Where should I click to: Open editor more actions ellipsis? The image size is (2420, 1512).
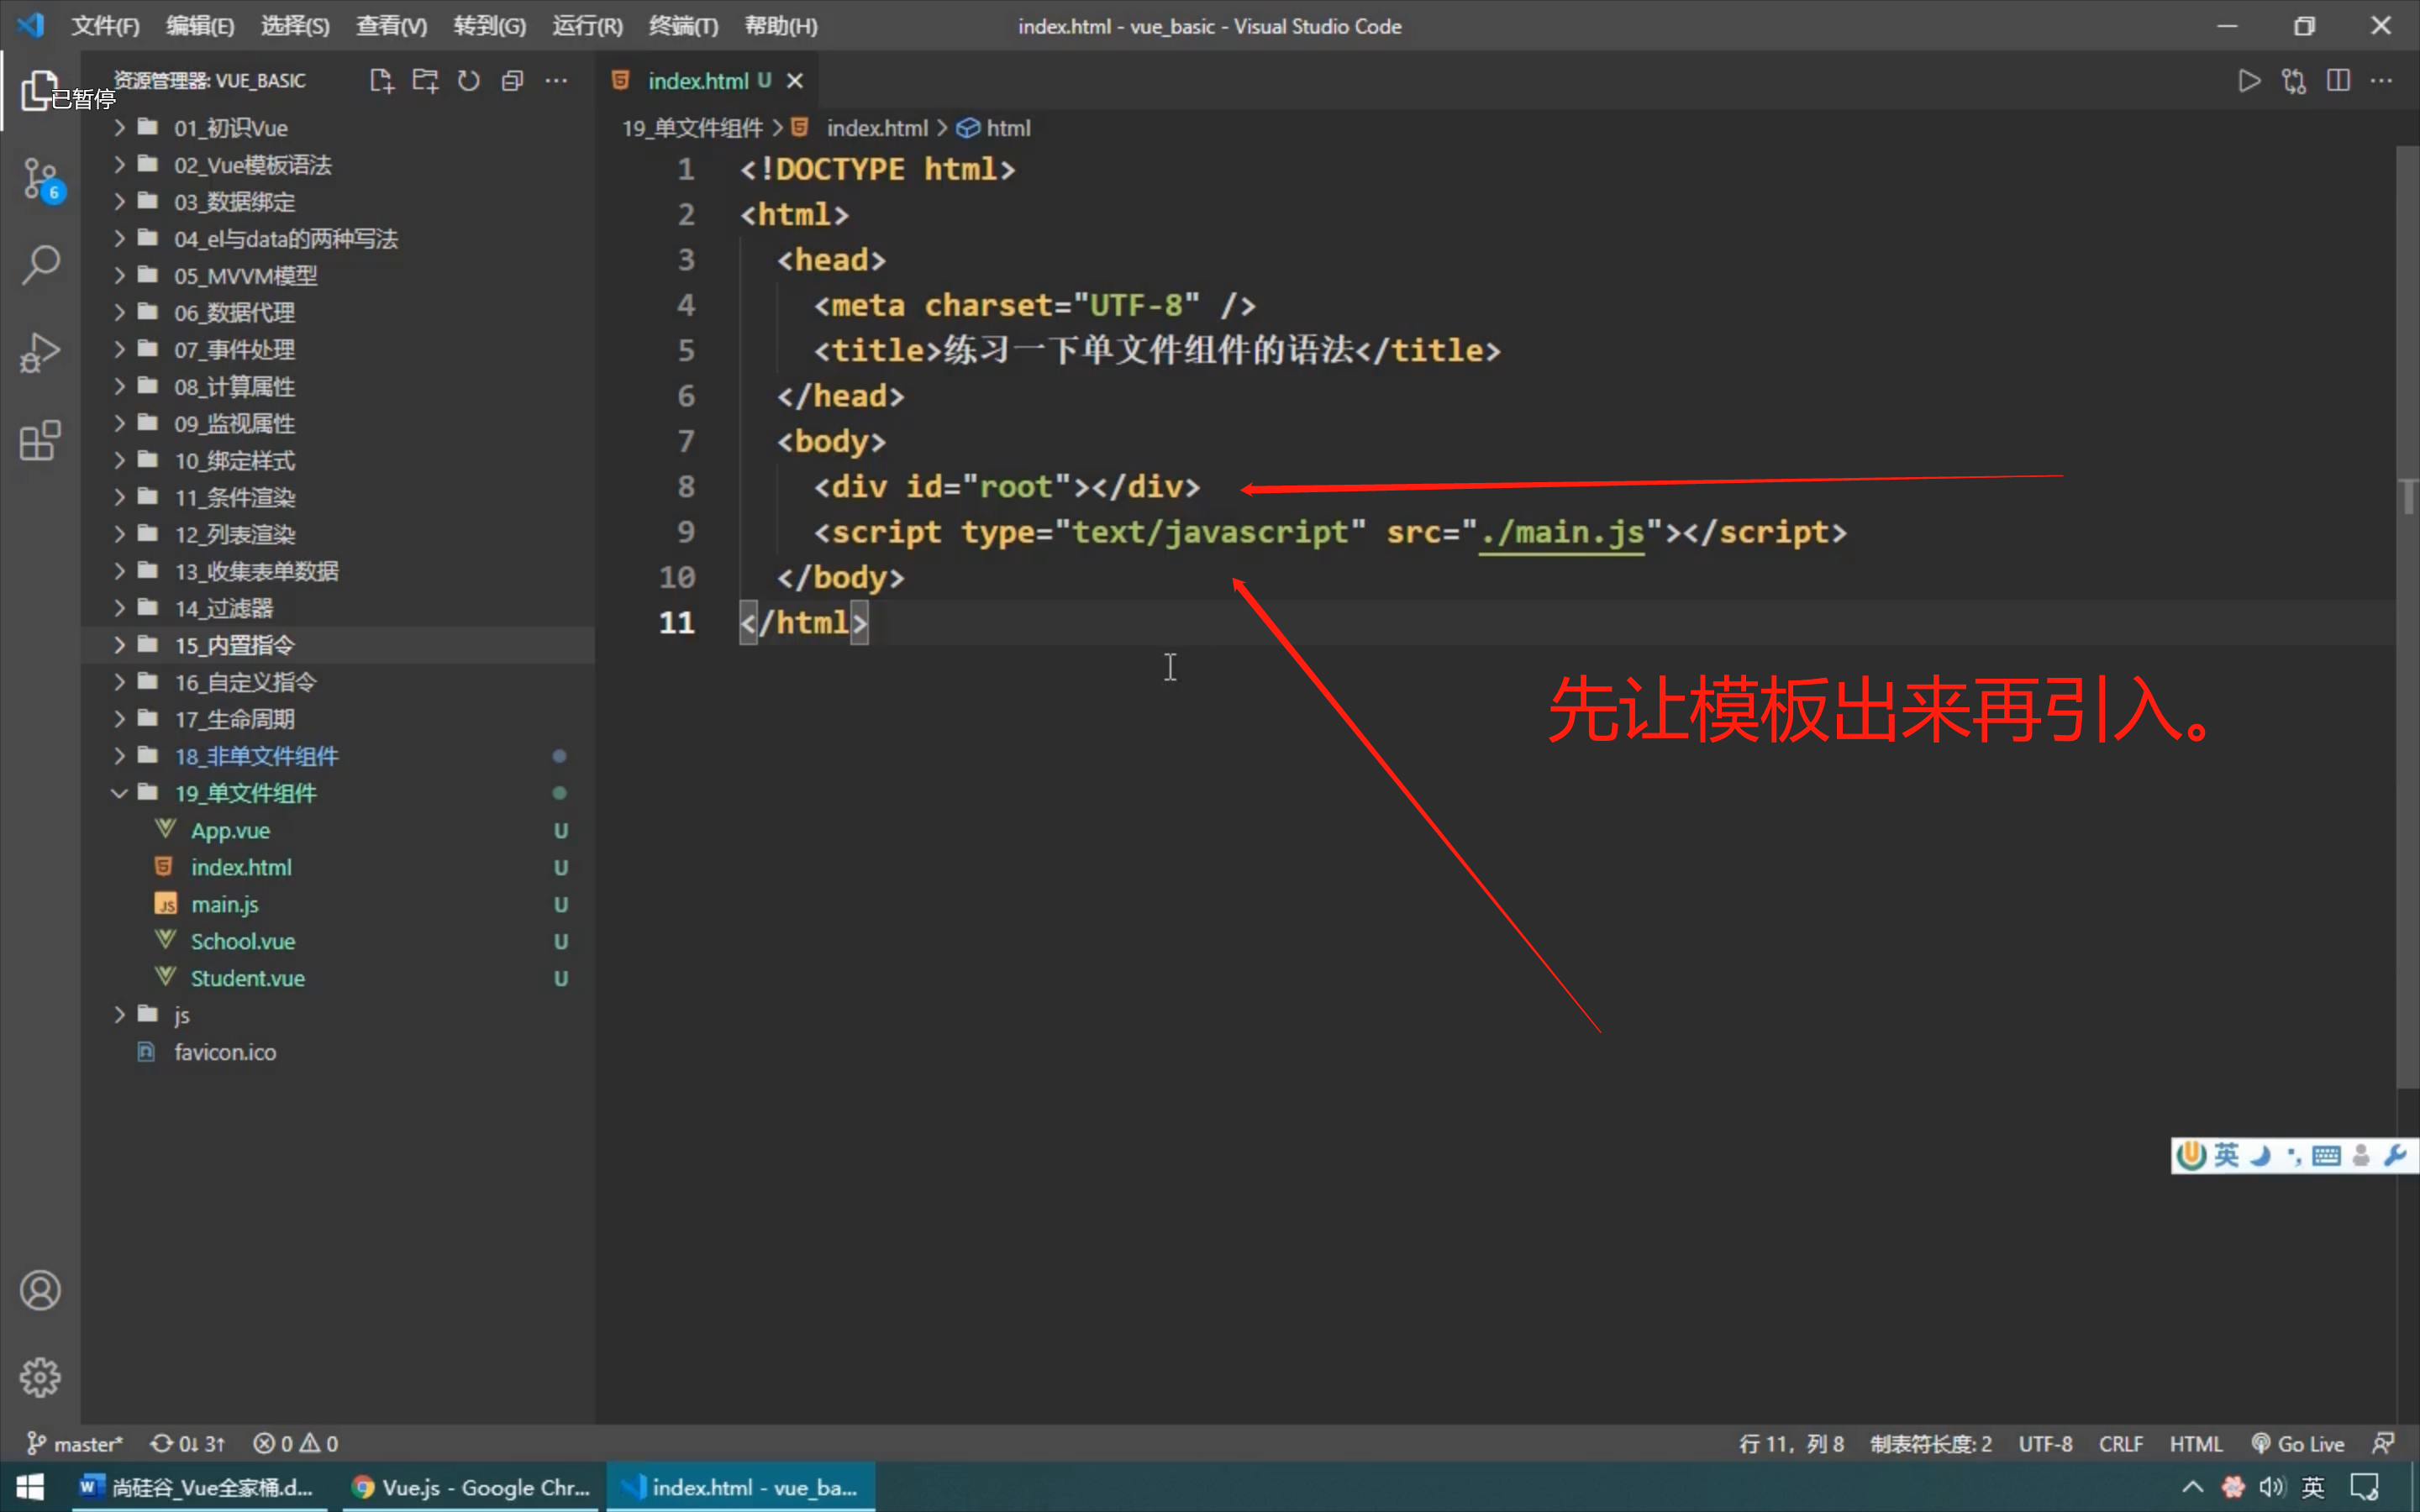click(2382, 81)
